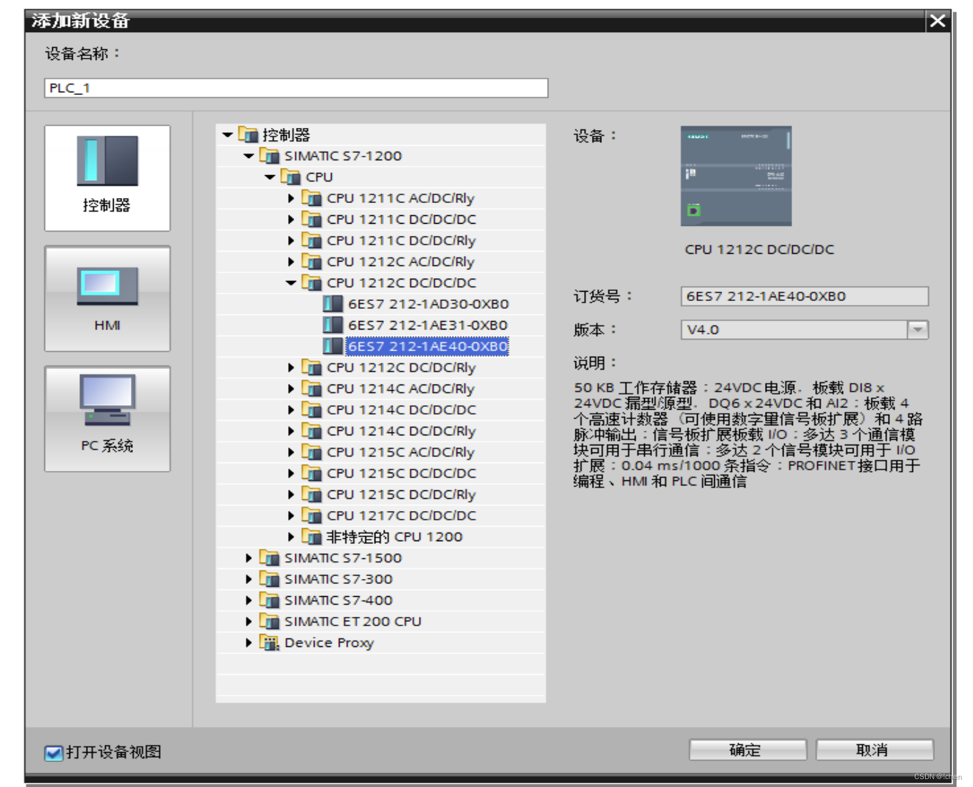Collapse the CPU folder node arrow
The image size is (973, 787).
click(270, 177)
